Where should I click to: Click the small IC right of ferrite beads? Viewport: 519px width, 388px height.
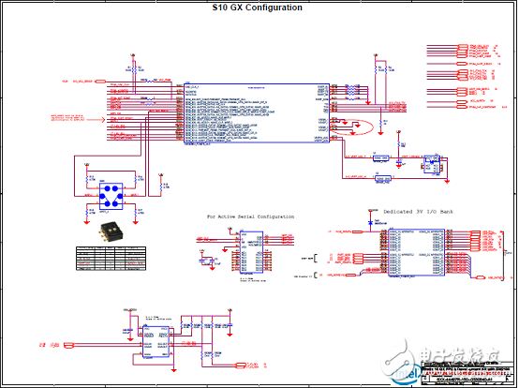pos(432,164)
